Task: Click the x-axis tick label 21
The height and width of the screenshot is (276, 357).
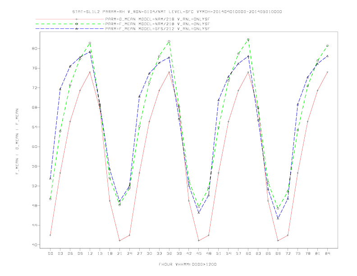Action: pos(119,253)
